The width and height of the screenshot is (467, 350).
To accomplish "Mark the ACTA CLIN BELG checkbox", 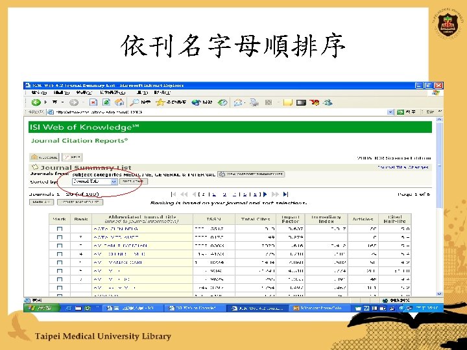I will [60, 229].
